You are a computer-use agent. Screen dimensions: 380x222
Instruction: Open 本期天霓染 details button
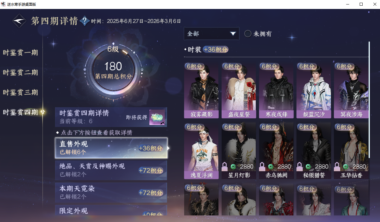111,192
